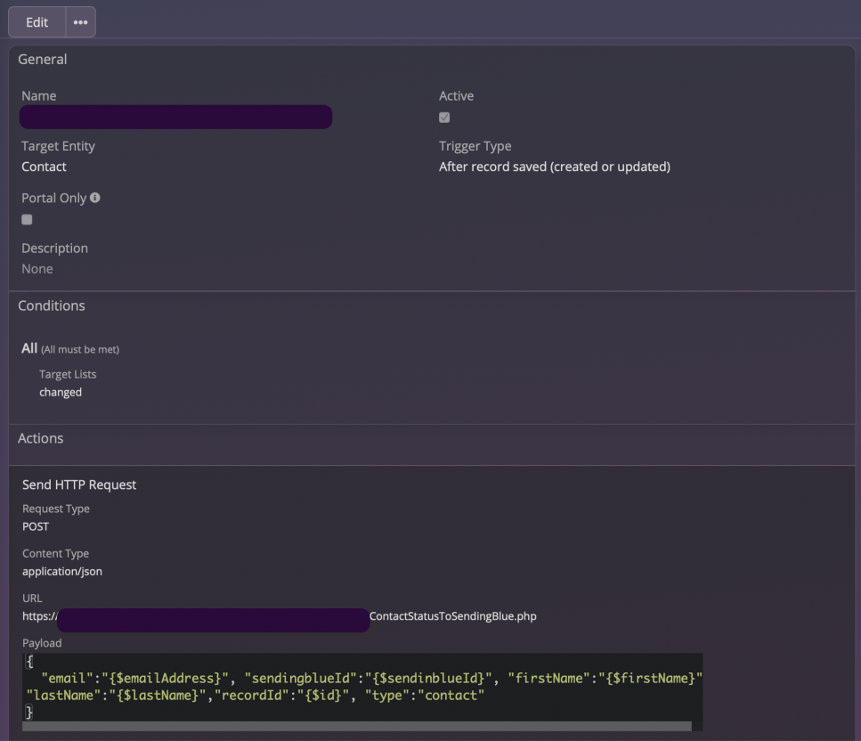Click the 'changed' condition value

(61, 392)
